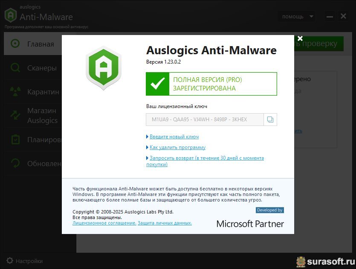Open the 'Лицензионное соглашение' link
The image size is (356, 269).
(104, 223)
